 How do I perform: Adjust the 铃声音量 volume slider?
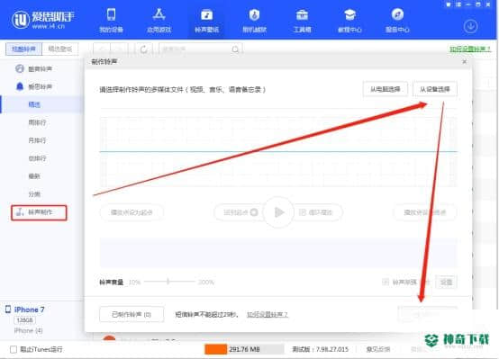click(168, 282)
